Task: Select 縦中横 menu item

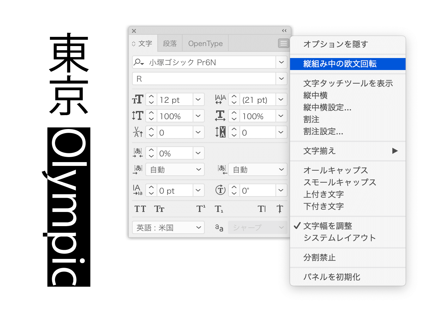Action: point(348,95)
